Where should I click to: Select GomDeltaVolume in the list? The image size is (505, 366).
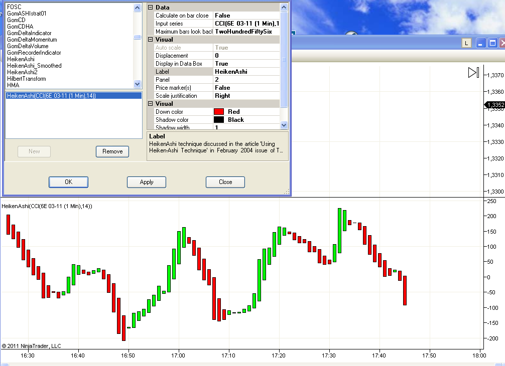(x=28, y=46)
